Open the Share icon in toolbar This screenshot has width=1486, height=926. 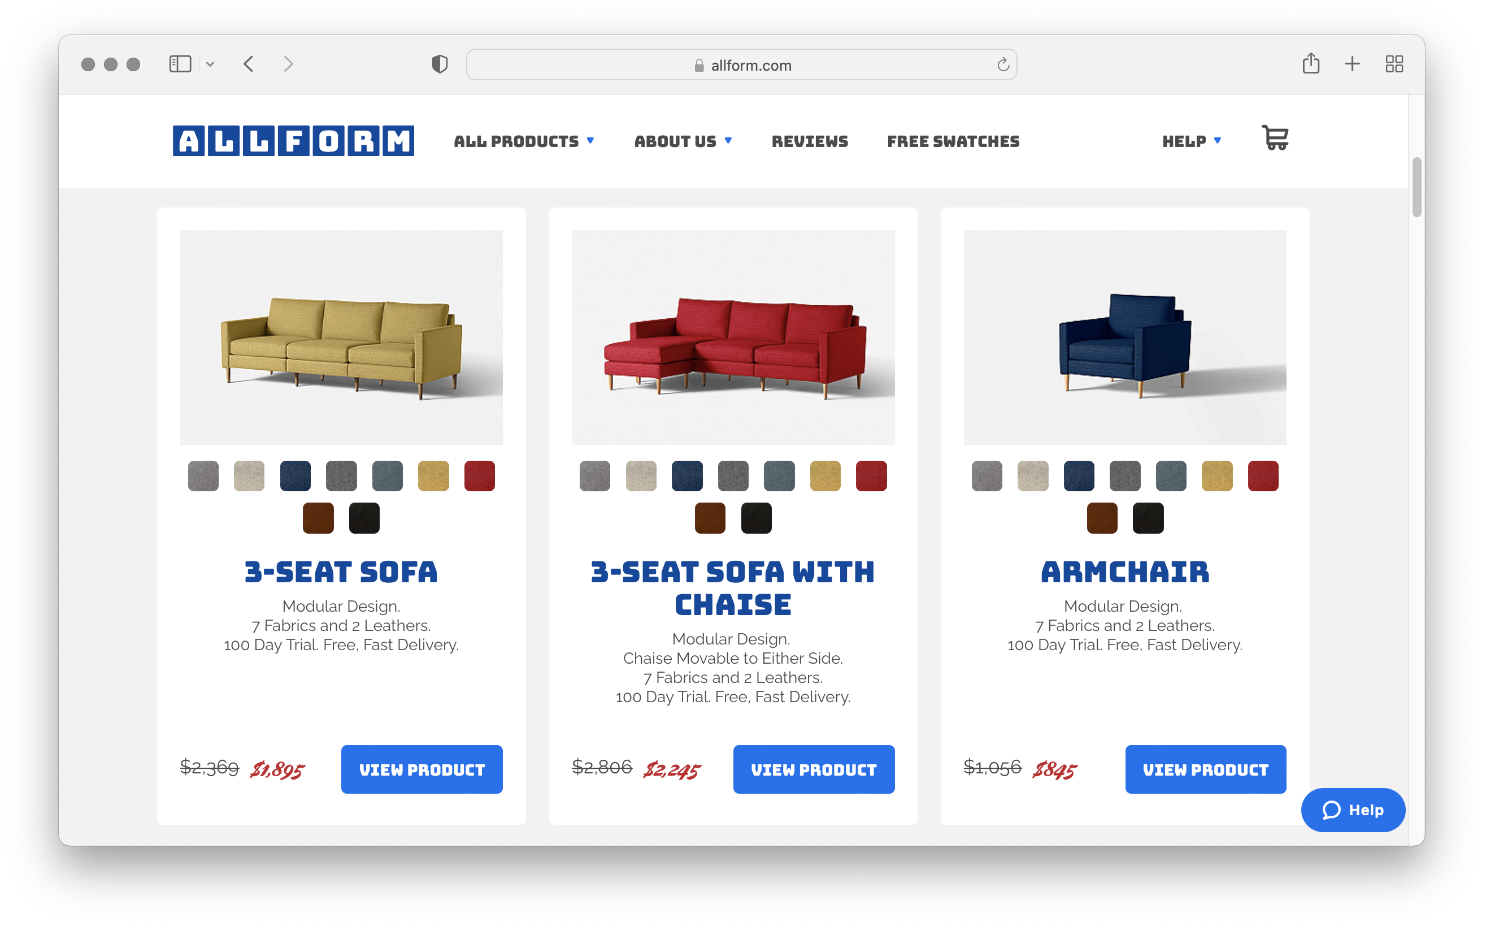tap(1310, 63)
